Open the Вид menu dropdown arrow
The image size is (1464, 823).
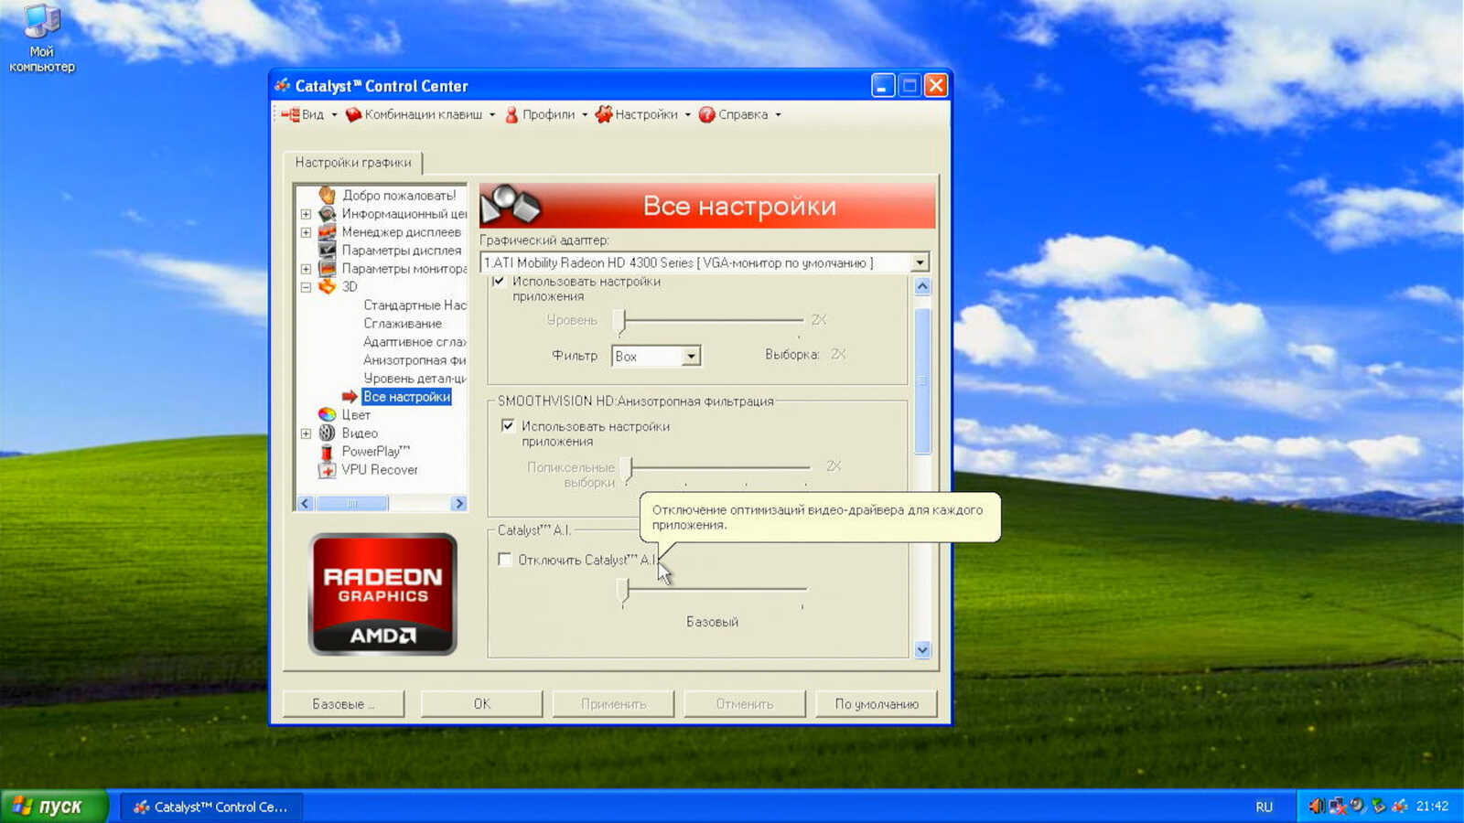(x=334, y=115)
